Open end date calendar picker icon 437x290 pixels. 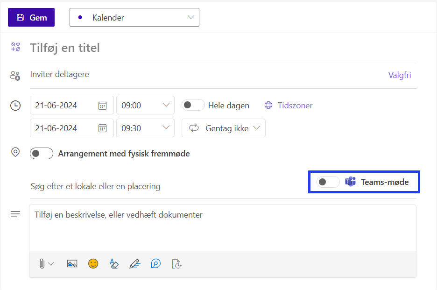coord(103,128)
